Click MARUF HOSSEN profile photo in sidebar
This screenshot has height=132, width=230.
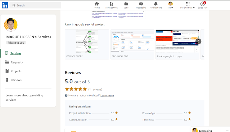tap(11, 25)
